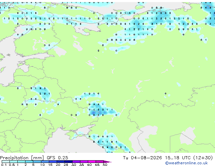The height and width of the screenshot is (166, 215).
Task: Click the "0.1" legend scale label
Action: [4, 165]
